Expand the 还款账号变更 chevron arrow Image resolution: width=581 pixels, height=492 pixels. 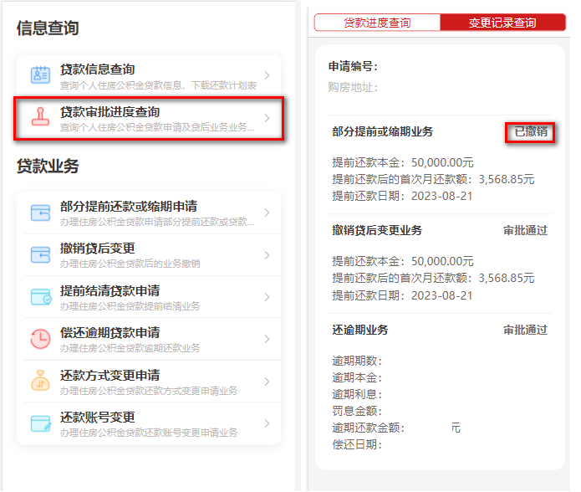267,423
